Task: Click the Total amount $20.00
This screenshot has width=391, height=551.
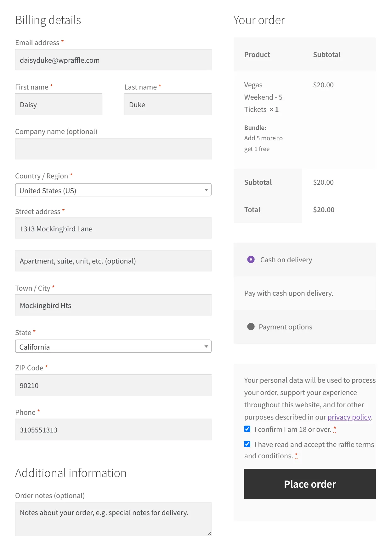Action: tap(324, 210)
